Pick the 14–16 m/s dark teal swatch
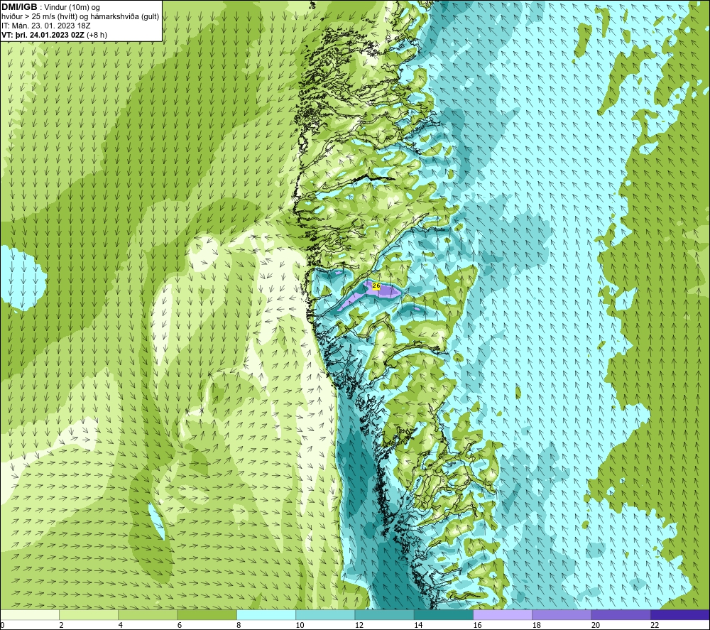Image resolution: width=710 pixels, height=630 pixels. click(x=444, y=614)
